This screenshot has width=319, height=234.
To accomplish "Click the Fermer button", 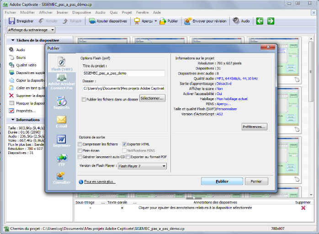I will (256, 181).
